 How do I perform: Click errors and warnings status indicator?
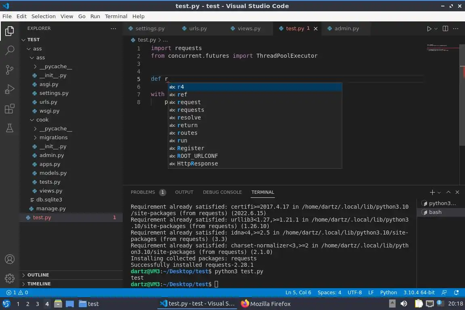point(17,293)
